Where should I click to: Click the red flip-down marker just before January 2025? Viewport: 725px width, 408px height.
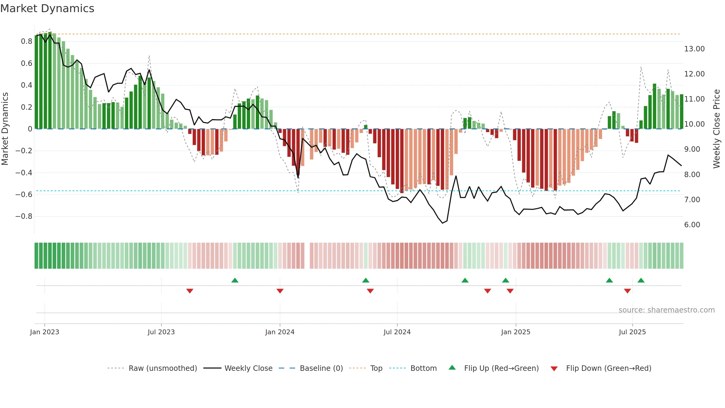[510, 291]
